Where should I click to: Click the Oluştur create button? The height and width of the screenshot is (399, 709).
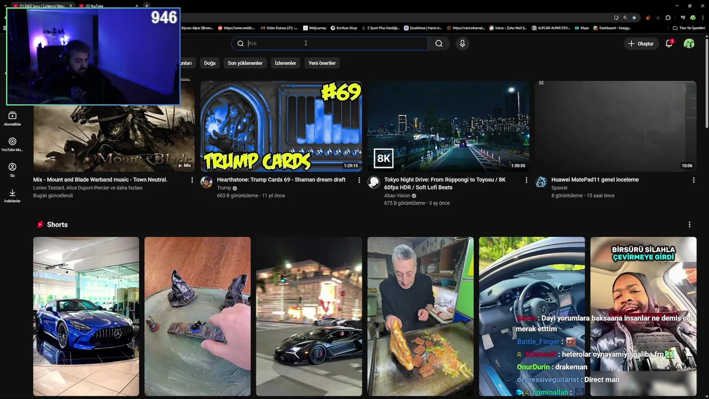click(640, 43)
